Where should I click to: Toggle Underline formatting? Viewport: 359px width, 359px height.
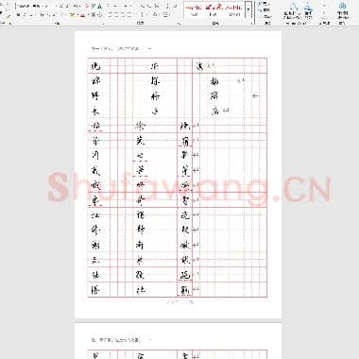31,14
